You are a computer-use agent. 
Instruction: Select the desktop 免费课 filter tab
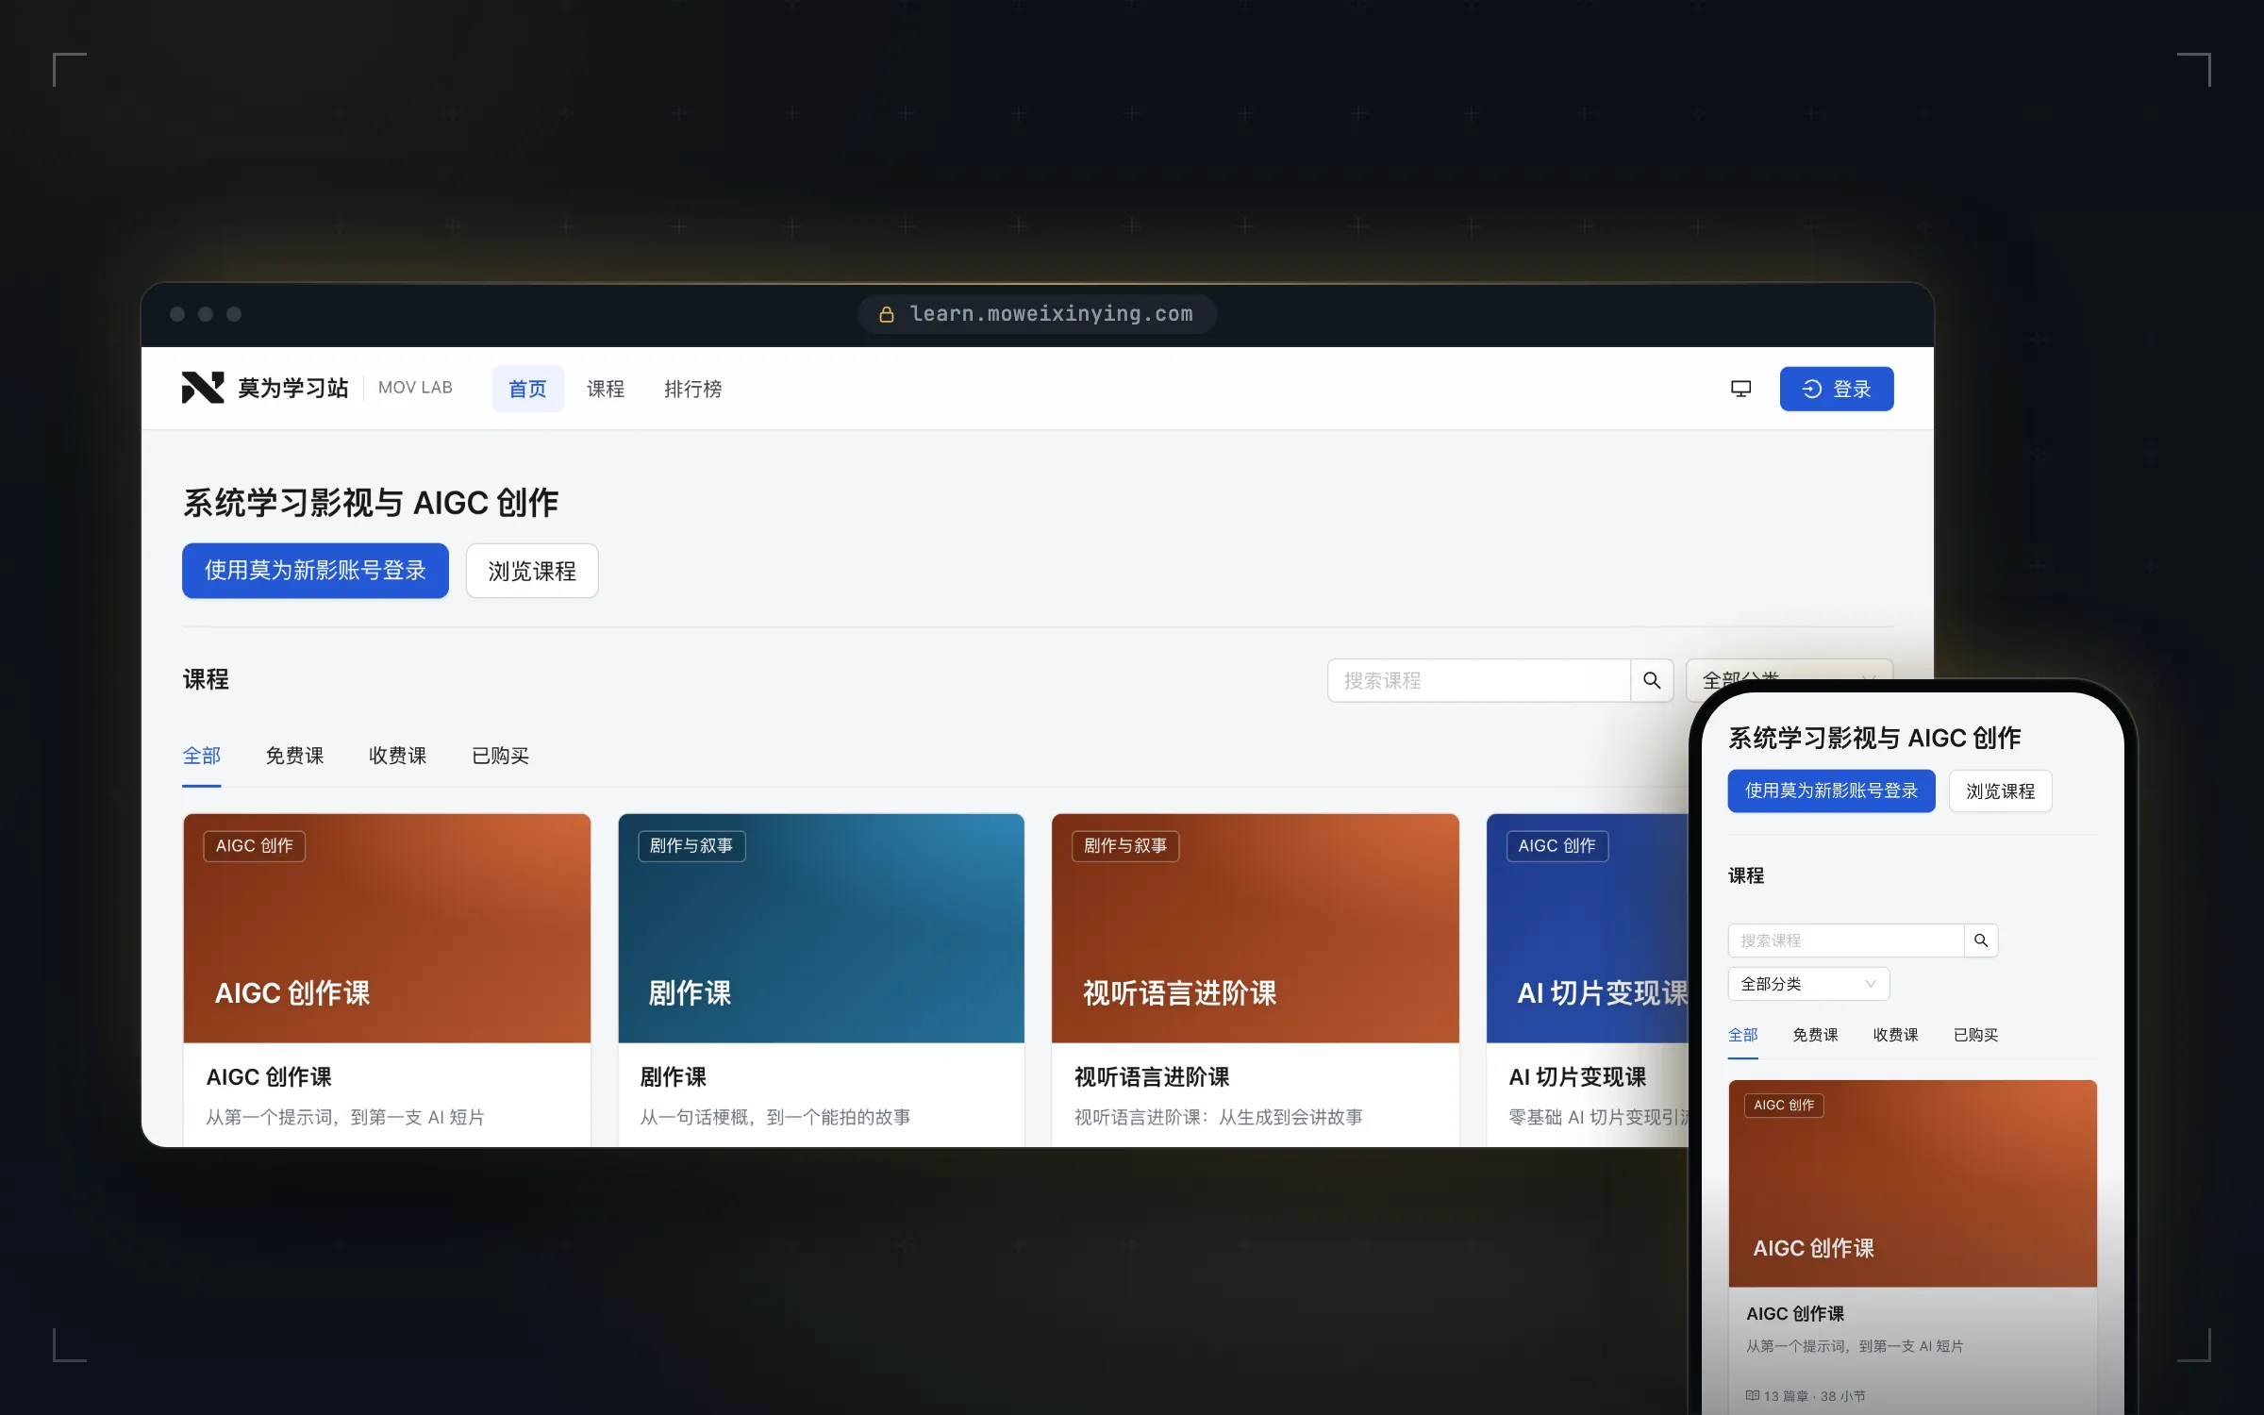pos(294,756)
